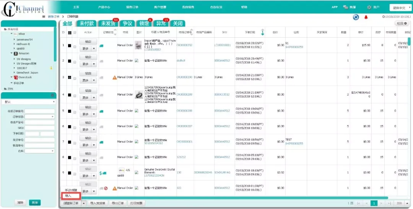The image size is (413, 209).
Task: Click the yellow info icon beside 180307
Action: tap(51, 68)
